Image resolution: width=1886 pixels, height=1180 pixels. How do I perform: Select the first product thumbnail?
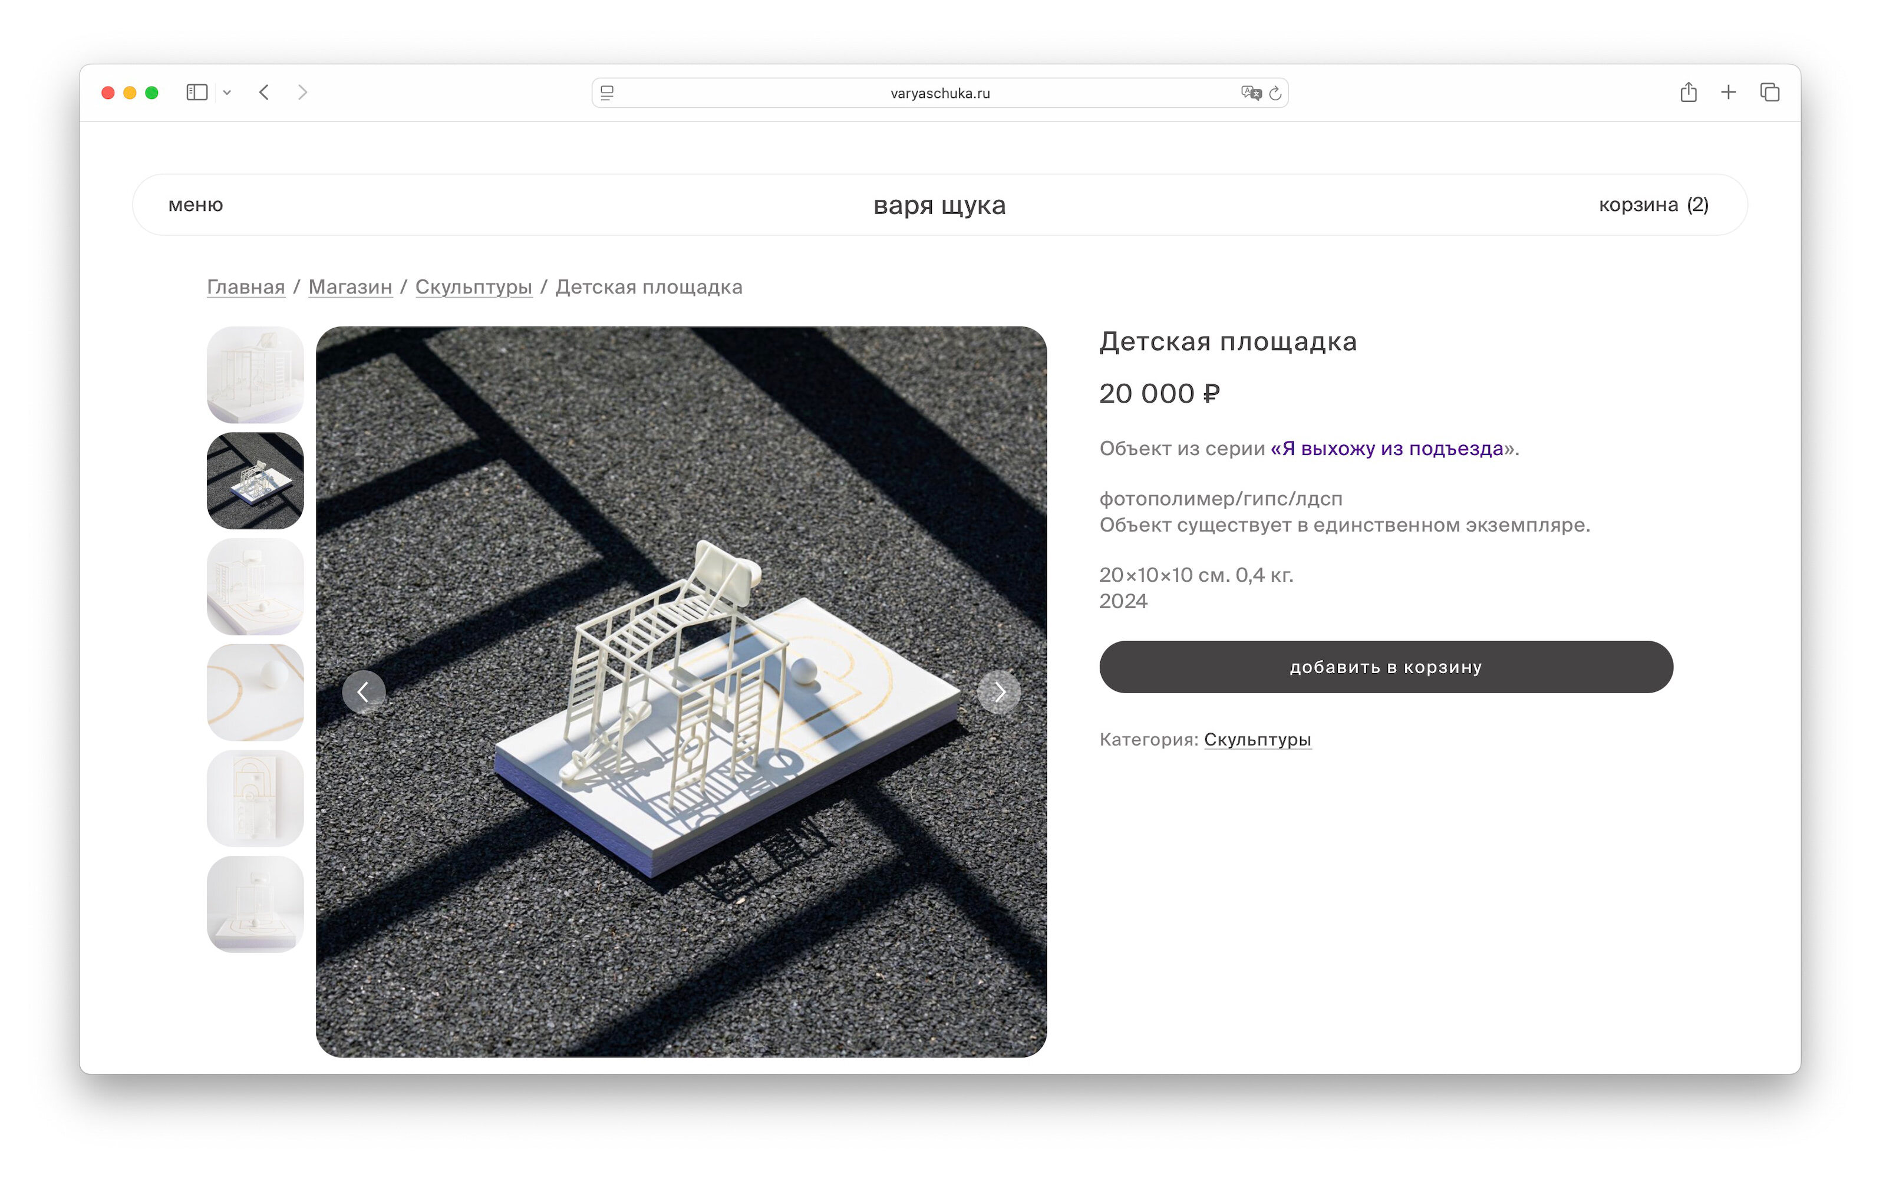pyautogui.click(x=255, y=375)
